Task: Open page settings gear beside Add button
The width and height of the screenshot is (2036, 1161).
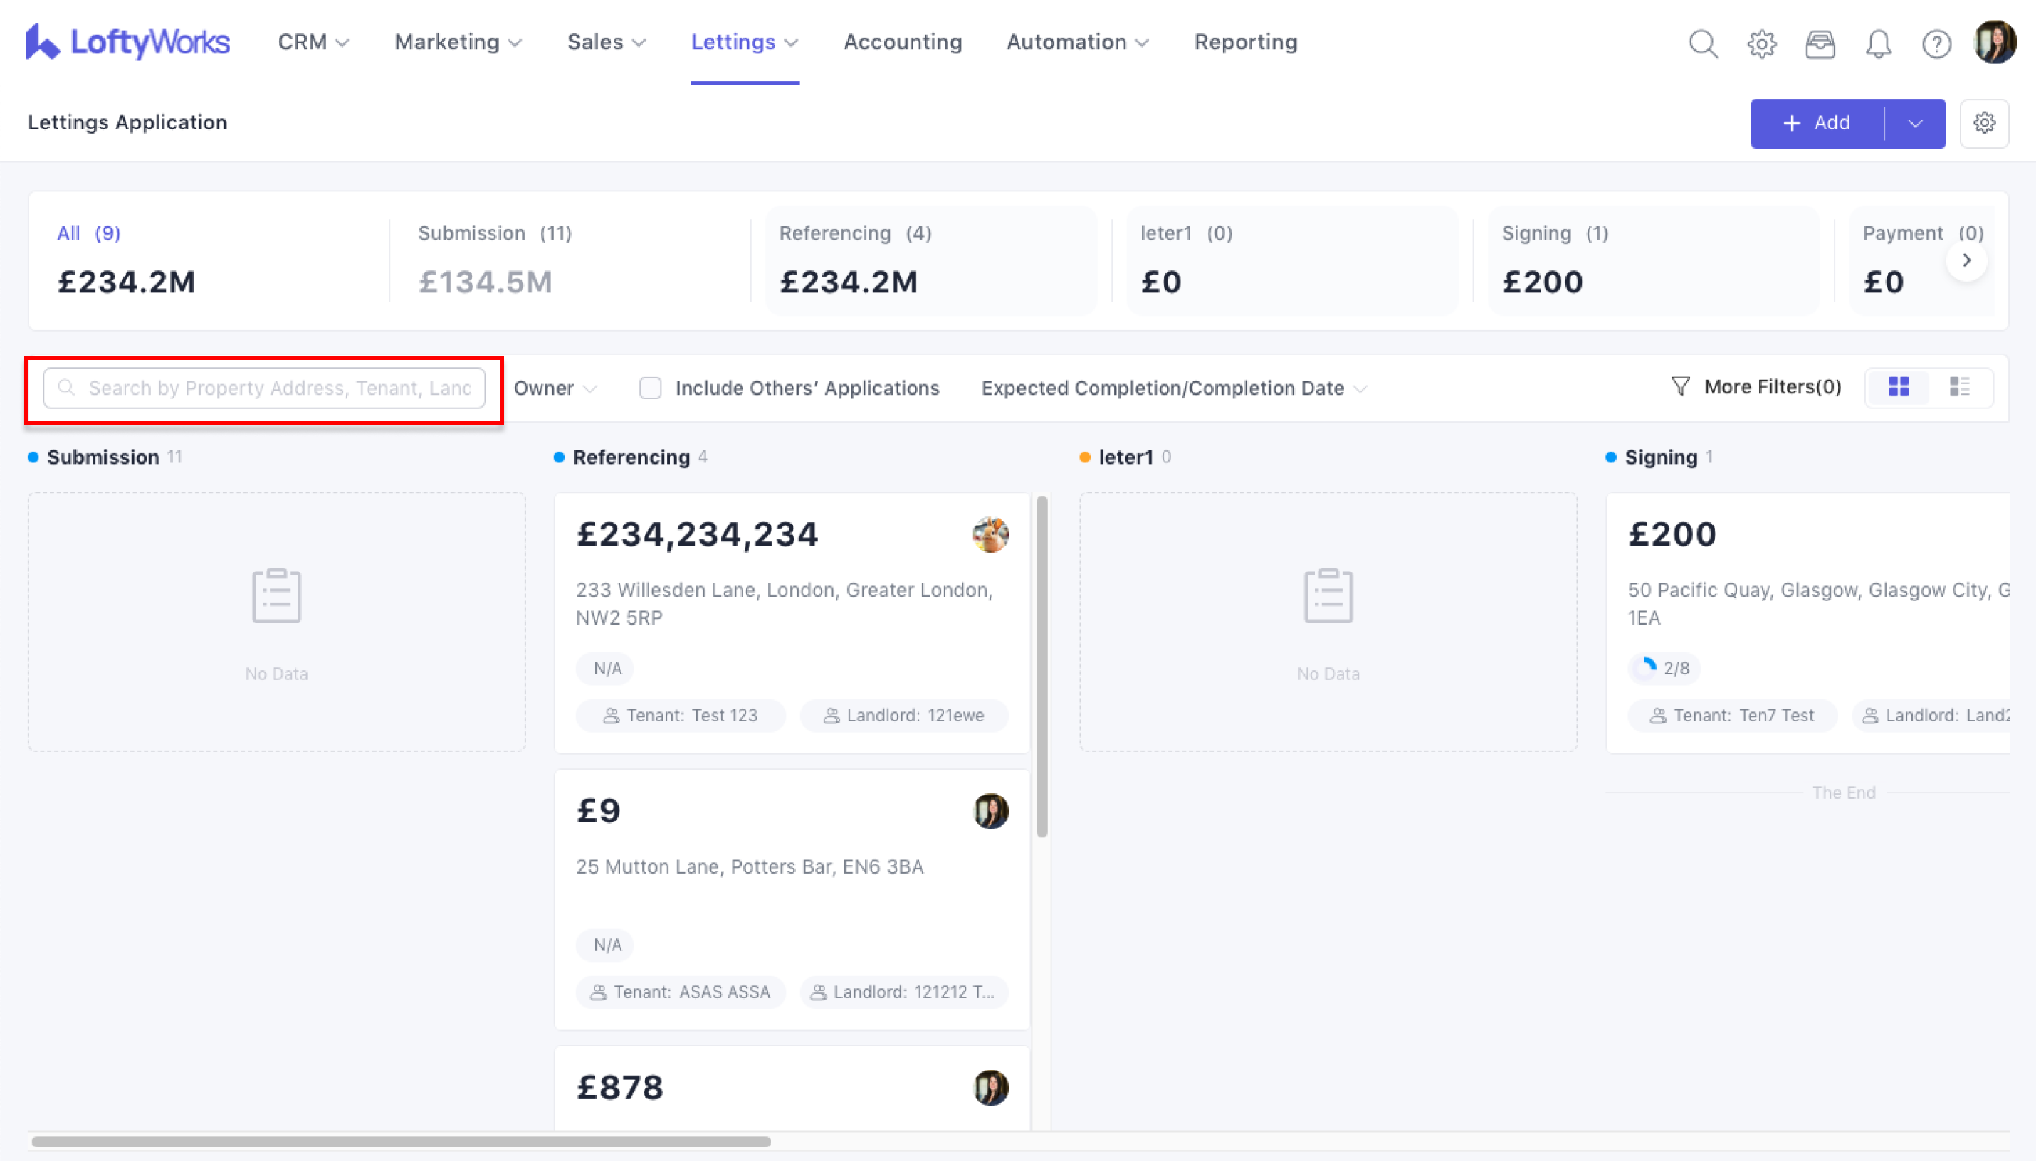Action: (1984, 123)
